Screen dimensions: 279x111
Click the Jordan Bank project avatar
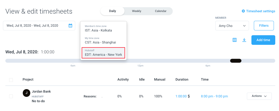pos(26,93)
